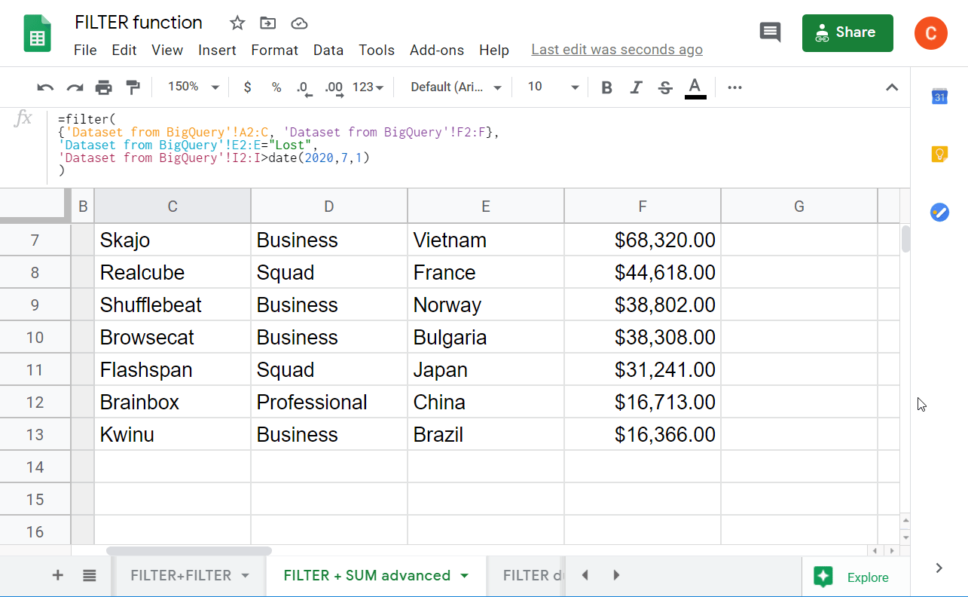
Task: Apply percent format
Action: coord(276,87)
